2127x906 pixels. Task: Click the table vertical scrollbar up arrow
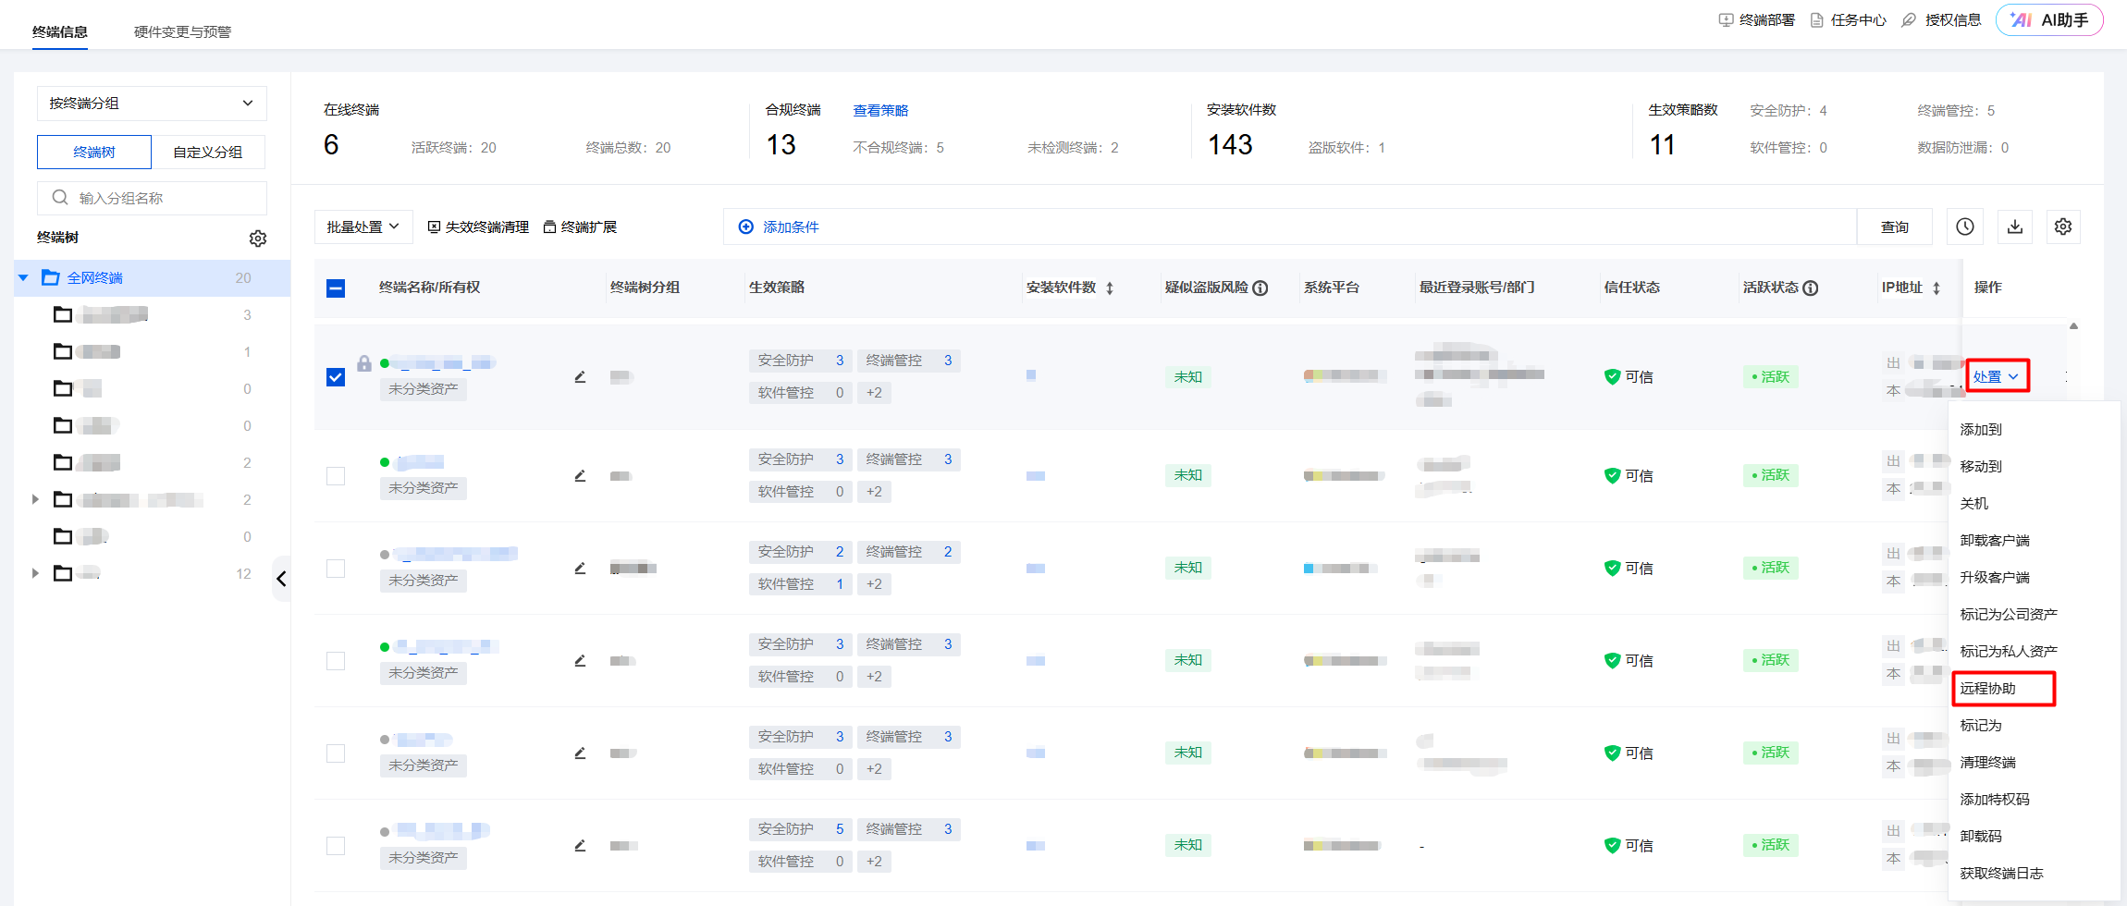point(2073,326)
